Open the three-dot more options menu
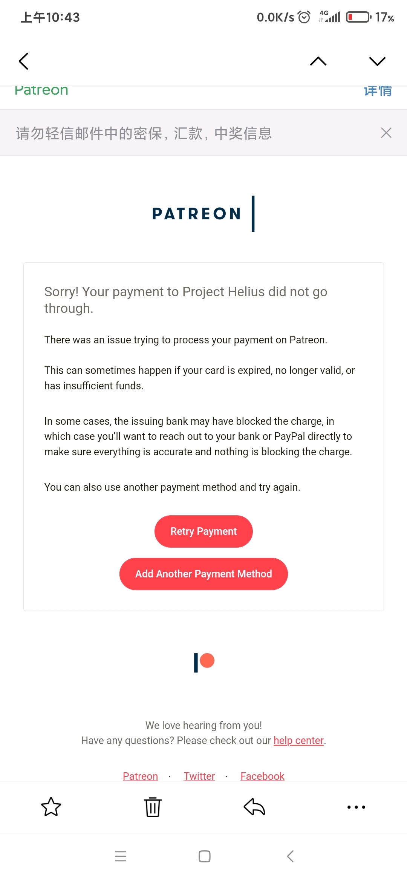Screen dimensions: 407x882 [356, 807]
